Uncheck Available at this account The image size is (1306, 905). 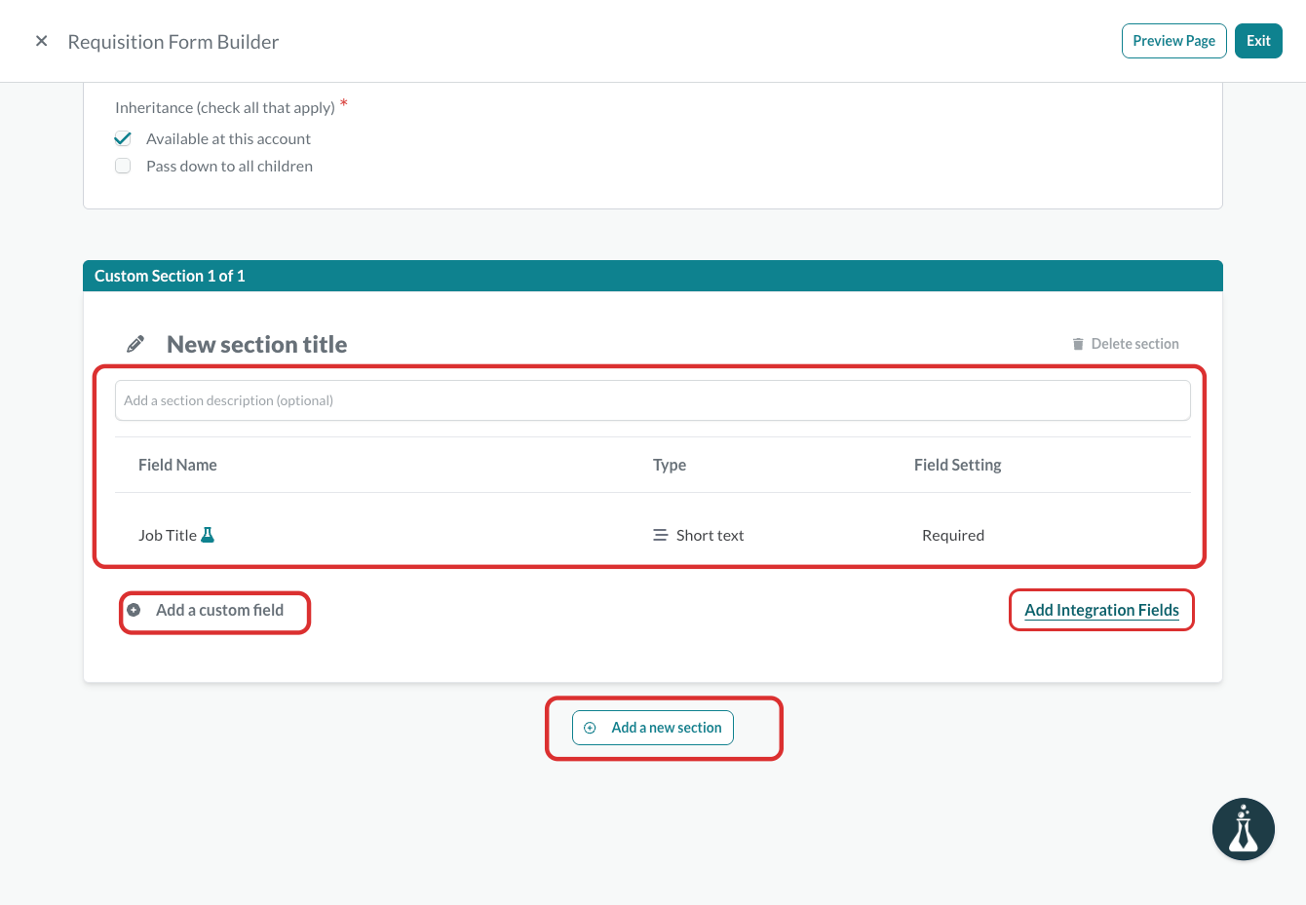[123, 138]
